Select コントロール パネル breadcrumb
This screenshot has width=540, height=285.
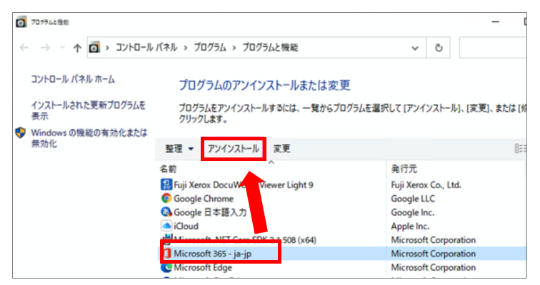[x=146, y=48]
